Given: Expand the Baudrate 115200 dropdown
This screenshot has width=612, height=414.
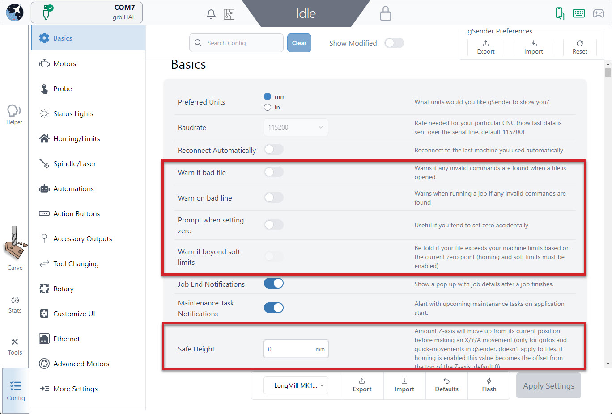Looking at the screenshot, I should click(296, 127).
